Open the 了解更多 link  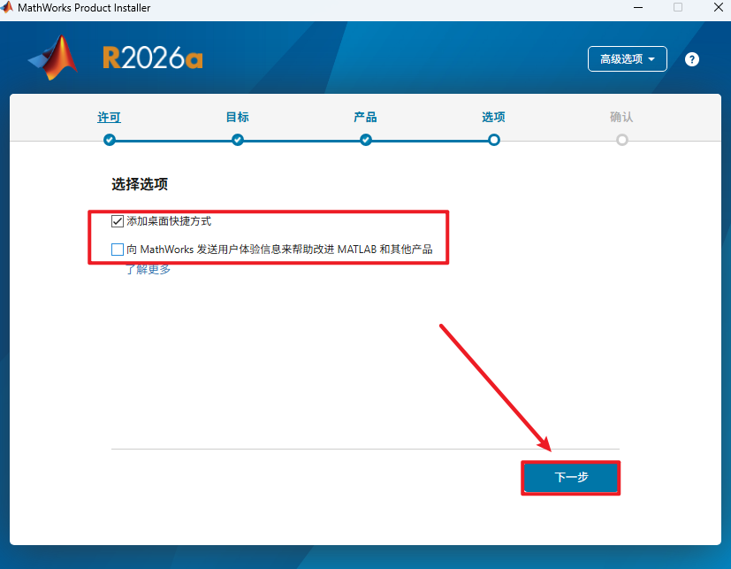(x=148, y=269)
